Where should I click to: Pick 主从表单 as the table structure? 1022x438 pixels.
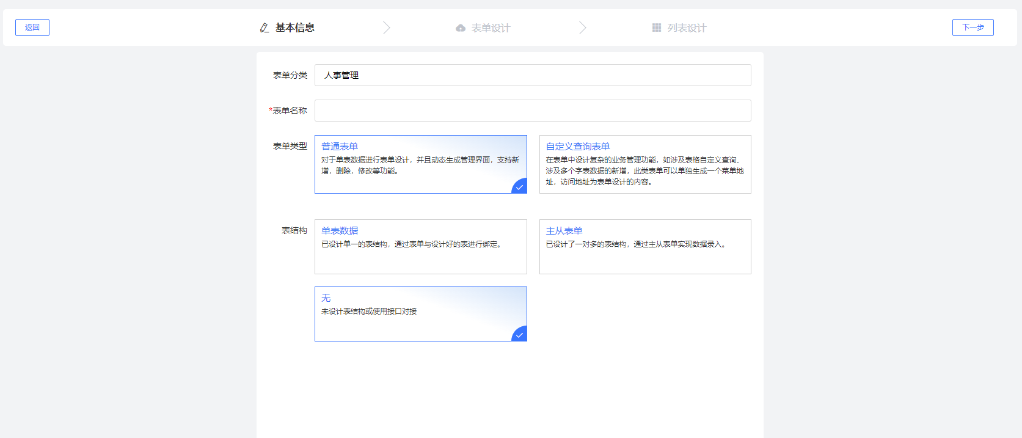pos(644,247)
